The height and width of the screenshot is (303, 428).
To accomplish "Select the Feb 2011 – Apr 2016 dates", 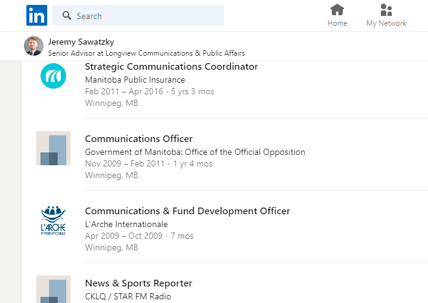I will pos(124,92).
